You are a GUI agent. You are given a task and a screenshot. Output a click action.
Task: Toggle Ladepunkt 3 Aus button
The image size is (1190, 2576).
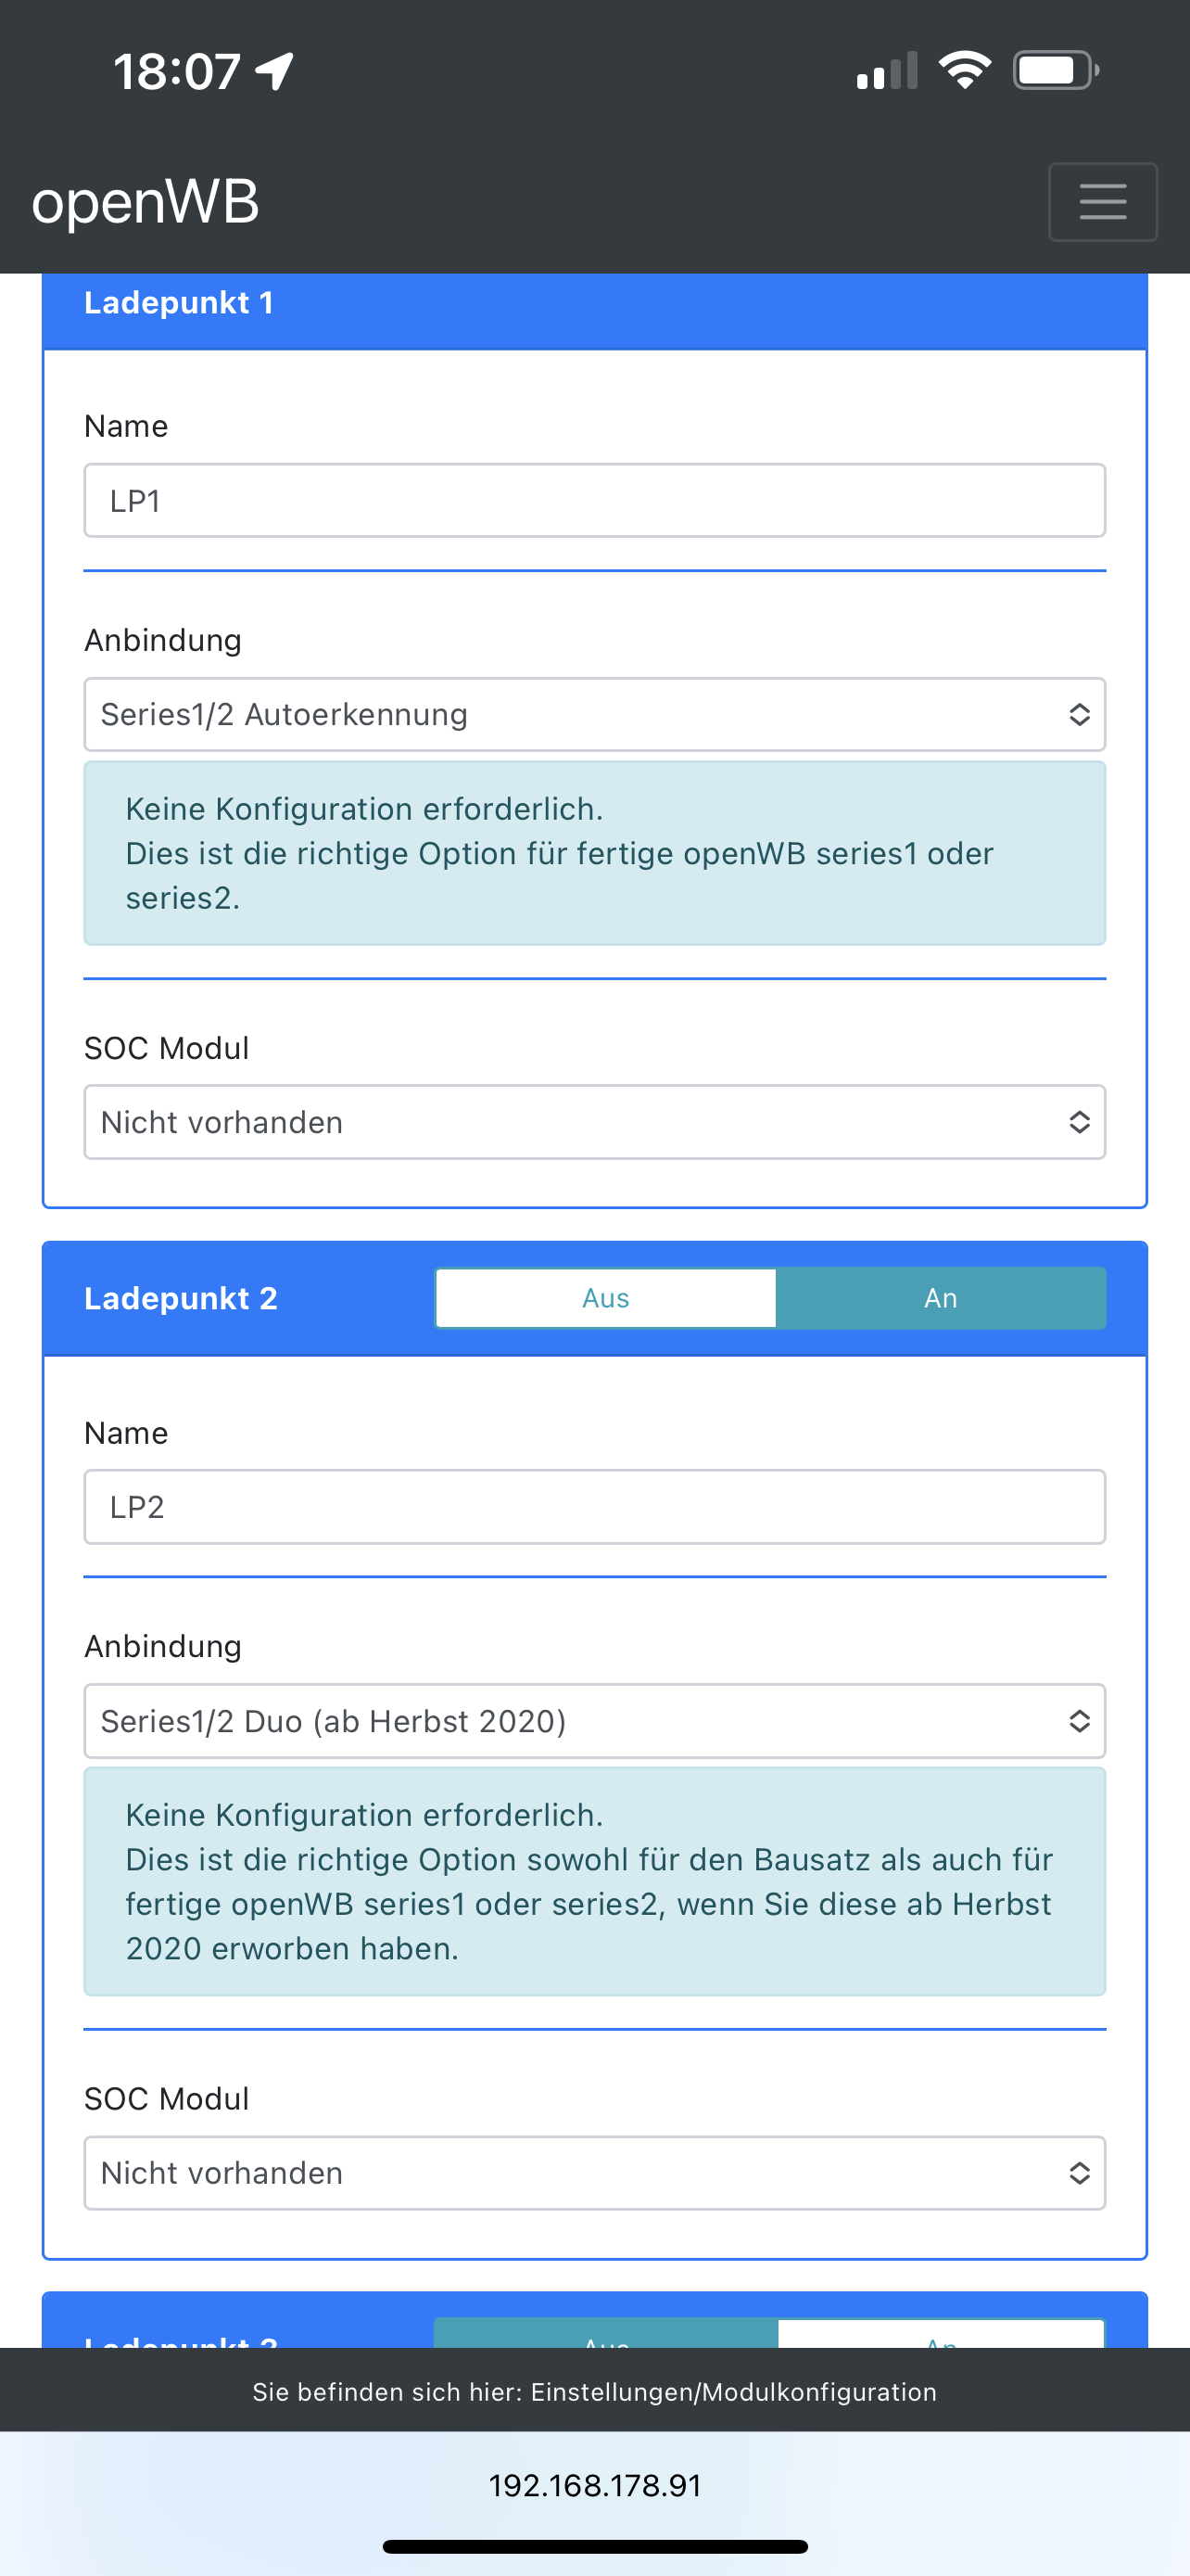[x=605, y=2334]
